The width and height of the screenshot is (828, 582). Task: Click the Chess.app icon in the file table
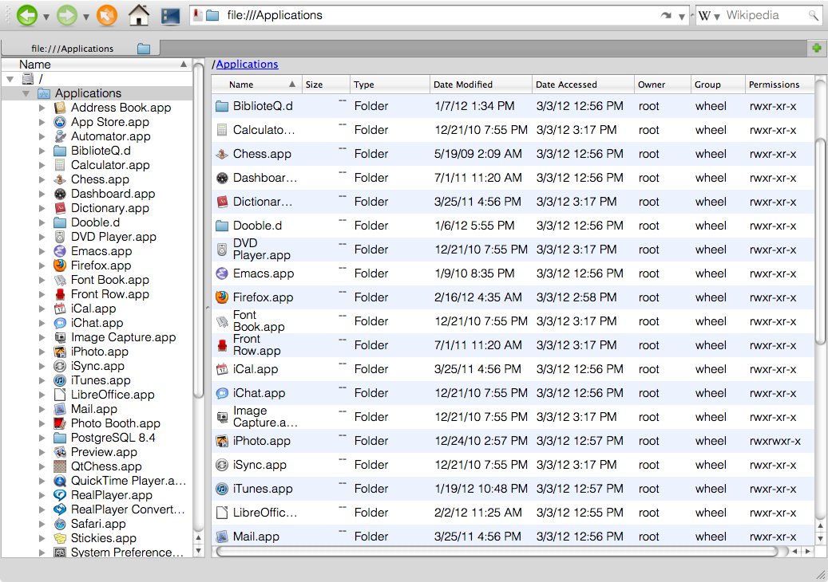point(222,154)
